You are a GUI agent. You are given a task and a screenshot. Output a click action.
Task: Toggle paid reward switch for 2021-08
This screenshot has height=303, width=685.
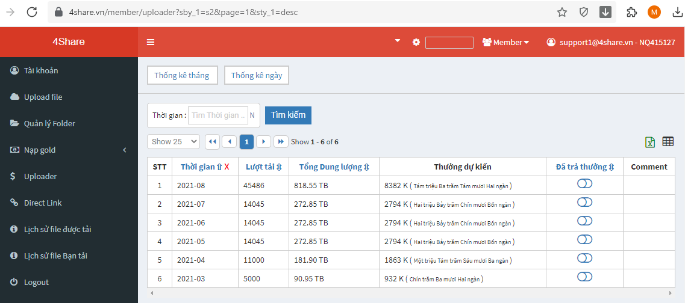pyautogui.click(x=584, y=184)
